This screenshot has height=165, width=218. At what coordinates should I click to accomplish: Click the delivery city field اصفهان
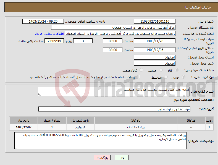pos(155,63)
